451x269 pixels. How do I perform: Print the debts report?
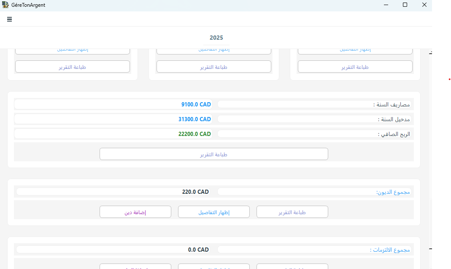pyautogui.click(x=292, y=212)
